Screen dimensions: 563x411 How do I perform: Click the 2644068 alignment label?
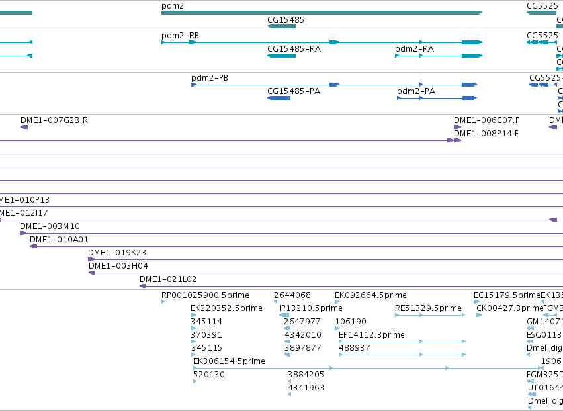(292, 295)
